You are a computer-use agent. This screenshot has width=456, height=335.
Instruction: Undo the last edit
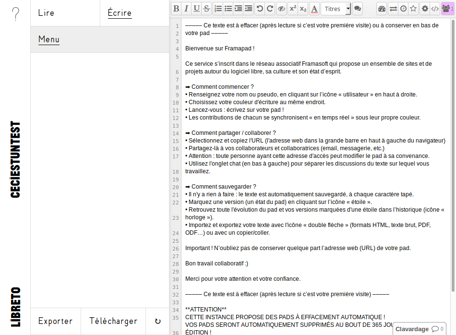pos(260,9)
